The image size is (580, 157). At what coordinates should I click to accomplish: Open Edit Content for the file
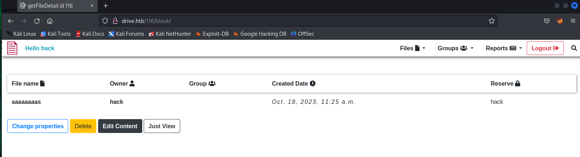120,126
